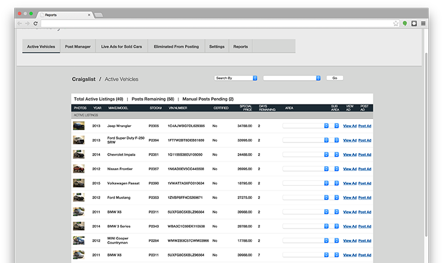Click the Craigslist breadcrumb link

pos(83,79)
